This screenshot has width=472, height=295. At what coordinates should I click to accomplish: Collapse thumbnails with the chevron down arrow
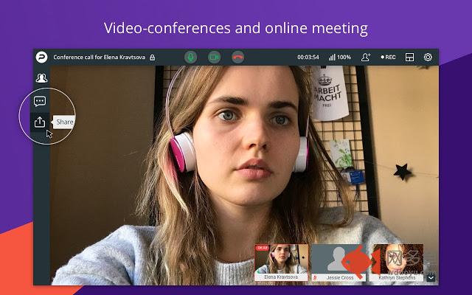coord(431,277)
